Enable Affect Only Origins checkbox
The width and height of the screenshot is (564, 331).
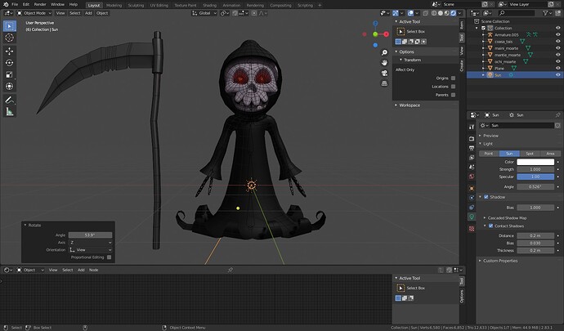click(453, 78)
